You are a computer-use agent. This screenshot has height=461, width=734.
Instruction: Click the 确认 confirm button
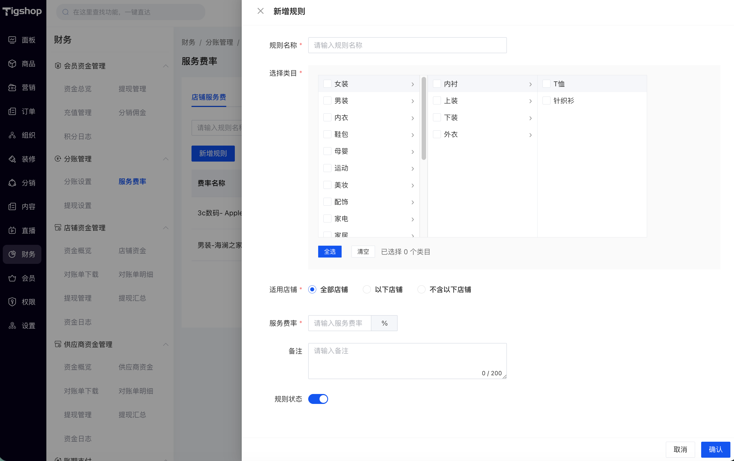click(716, 449)
